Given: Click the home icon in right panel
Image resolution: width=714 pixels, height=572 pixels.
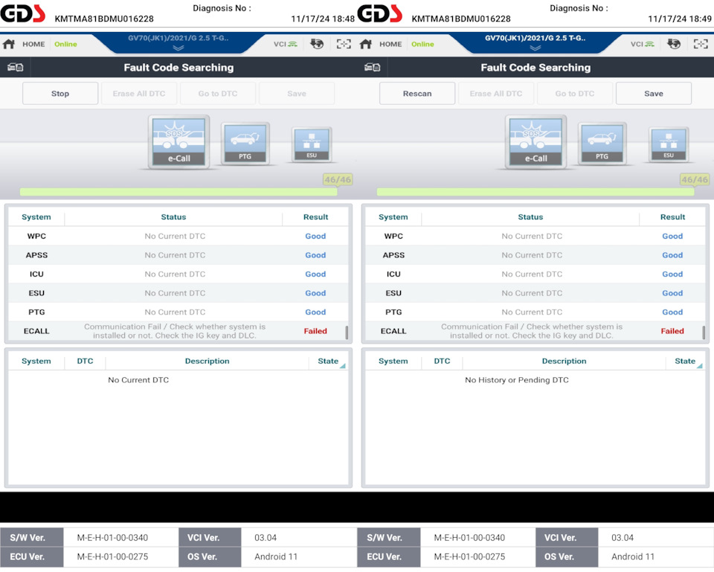Looking at the screenshot, I should point(366,44).
